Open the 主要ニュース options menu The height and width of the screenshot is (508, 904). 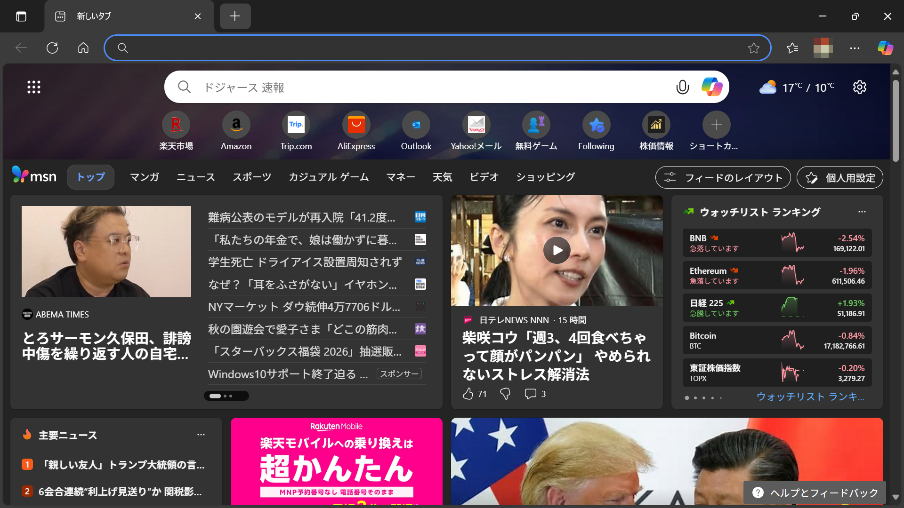coord(202,435)
